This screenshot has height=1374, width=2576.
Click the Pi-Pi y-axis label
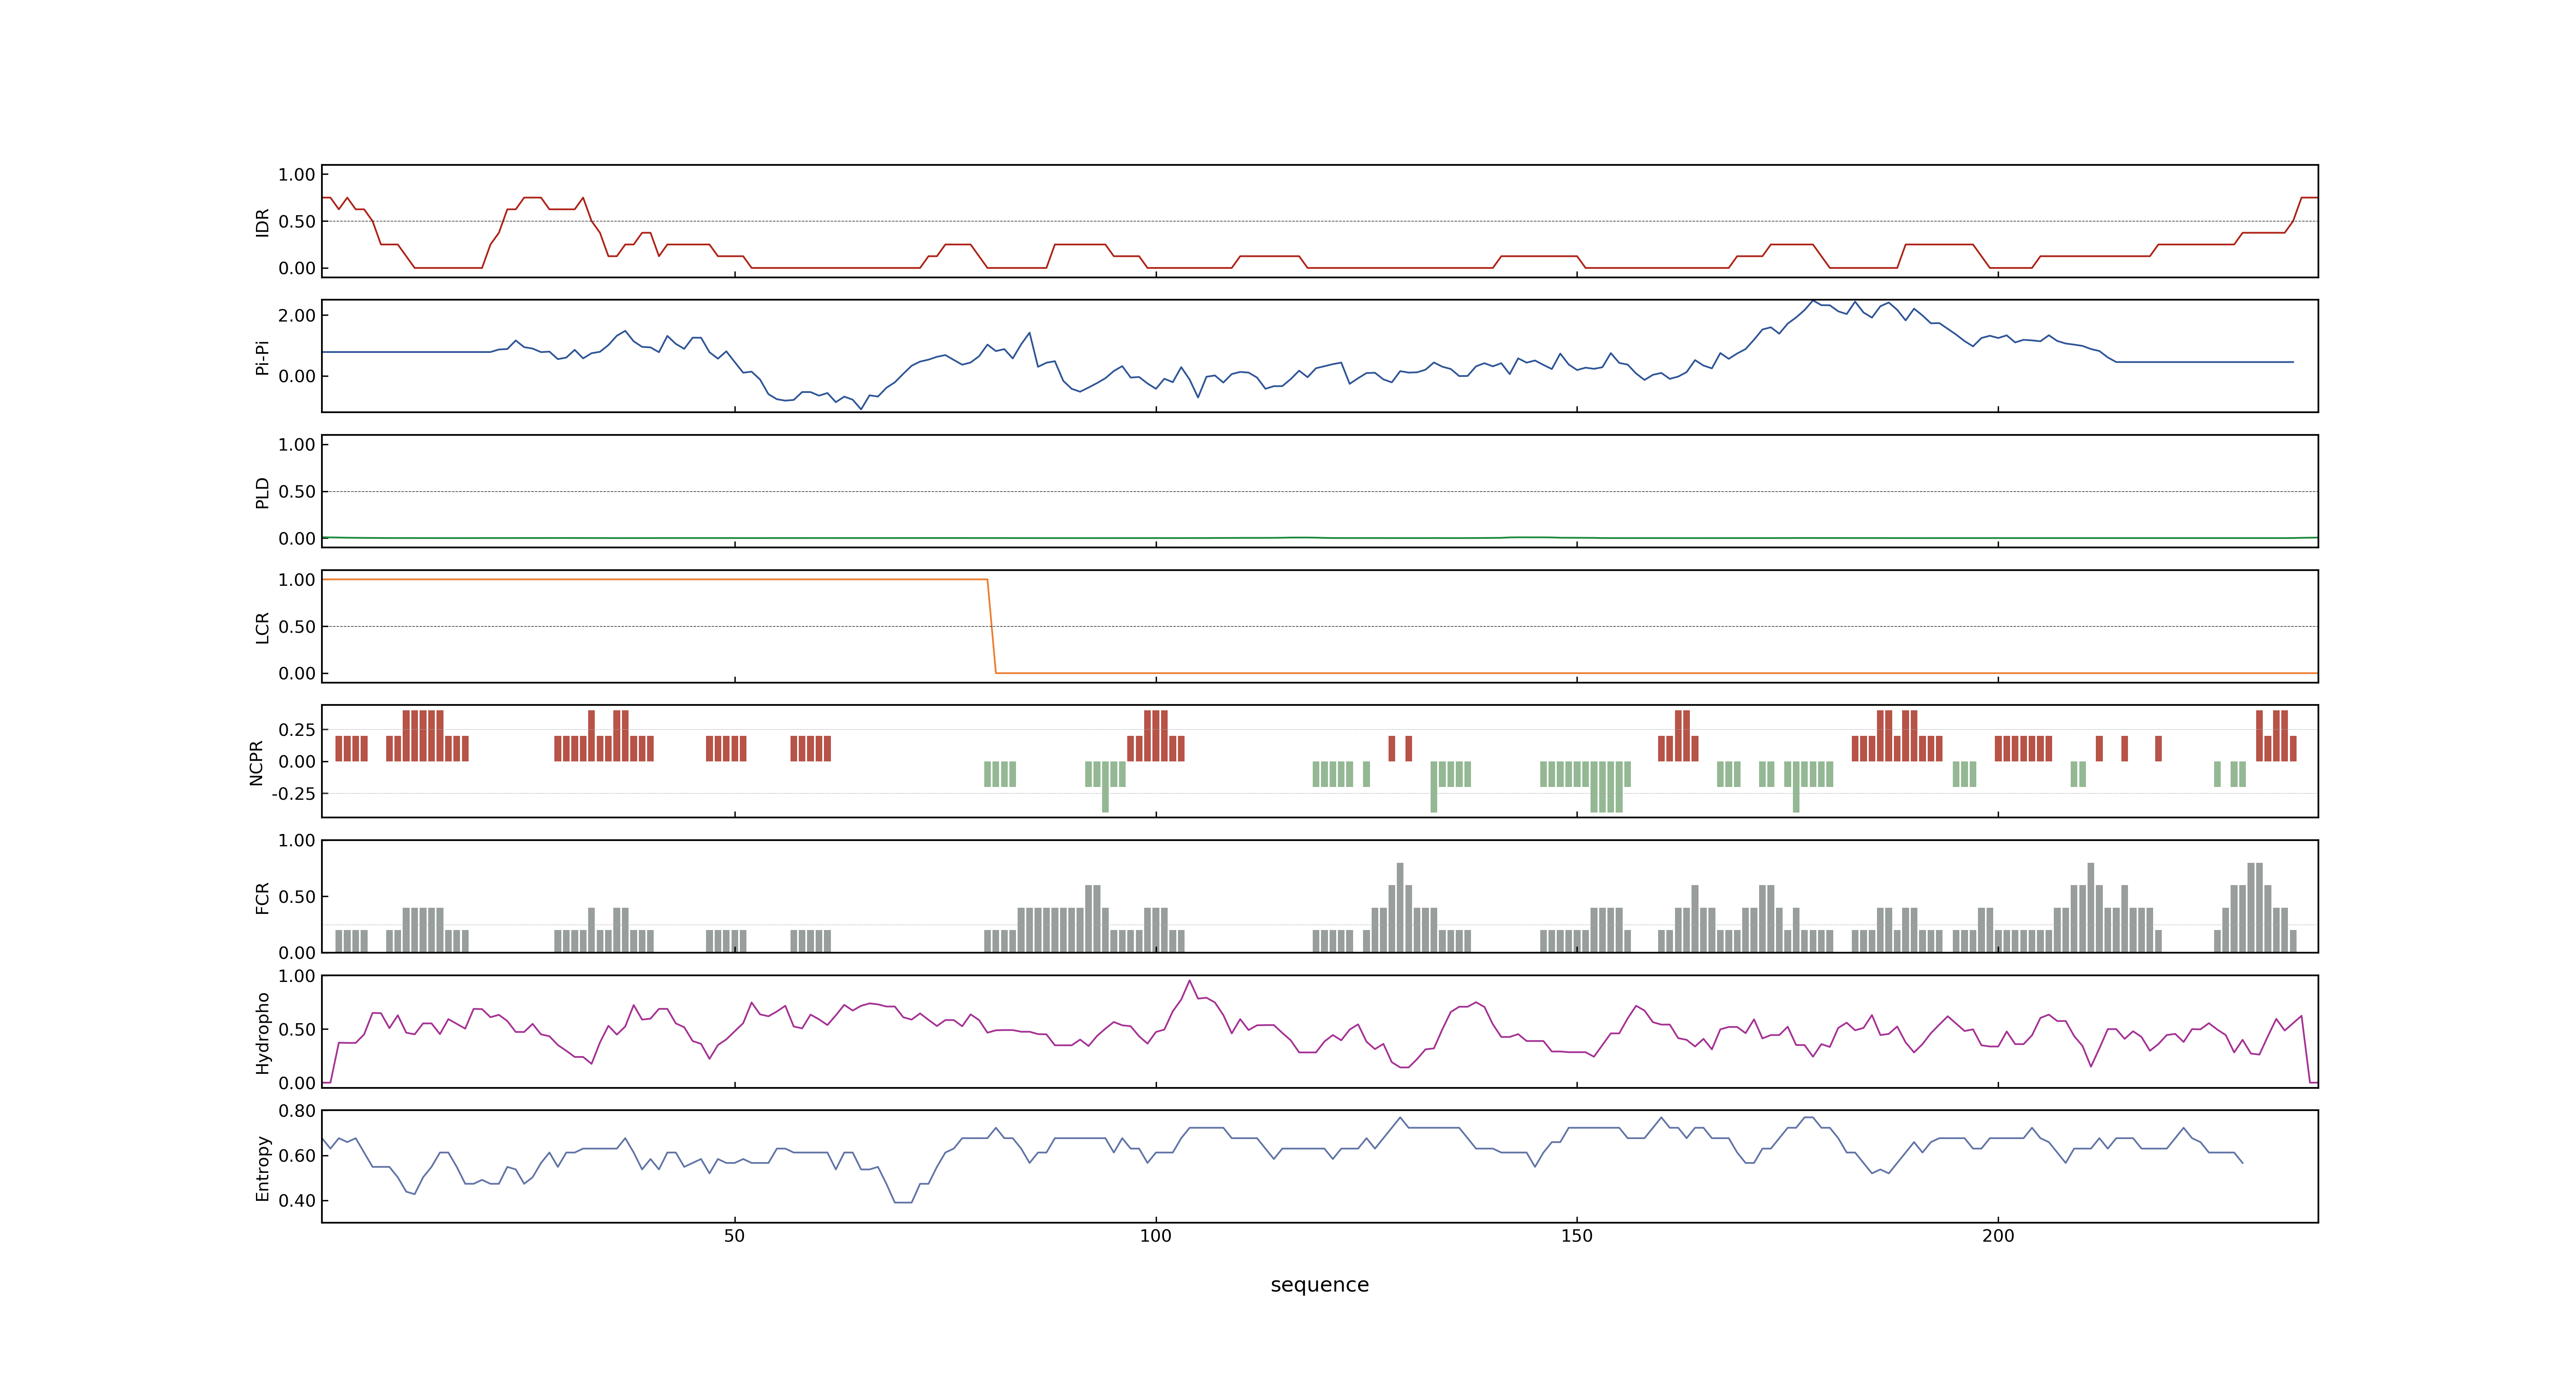(x=262, y=357)
